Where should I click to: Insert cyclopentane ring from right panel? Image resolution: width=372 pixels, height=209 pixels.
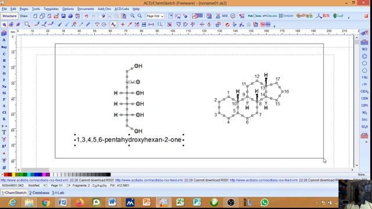point(364,70)
